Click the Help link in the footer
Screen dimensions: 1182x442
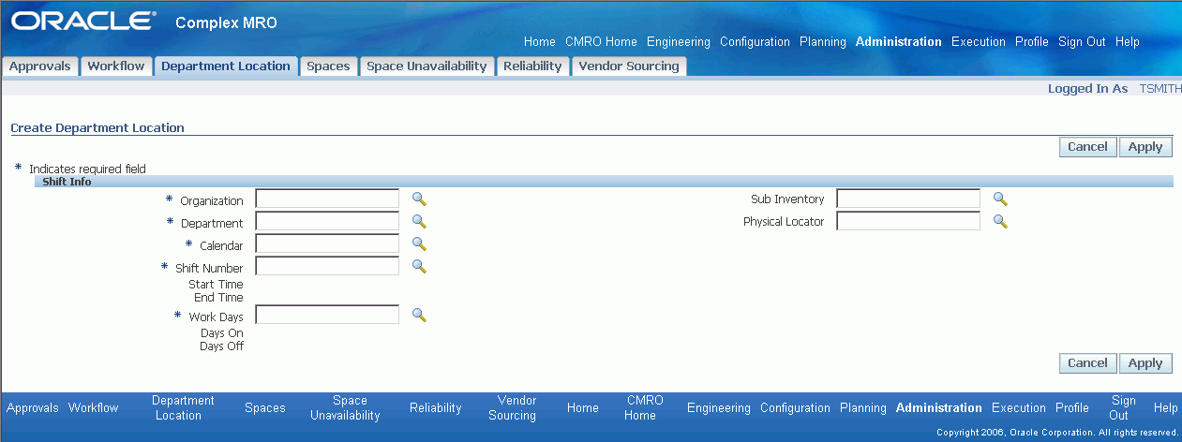1166,408
